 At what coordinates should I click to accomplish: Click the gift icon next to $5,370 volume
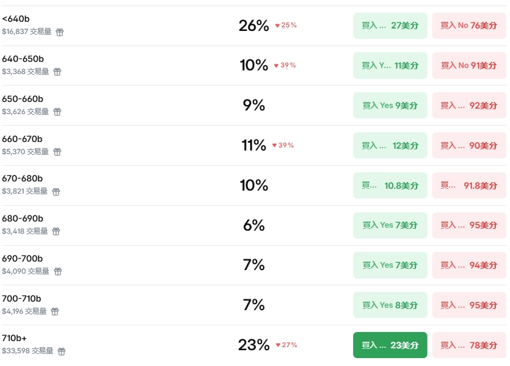[57, 152]
